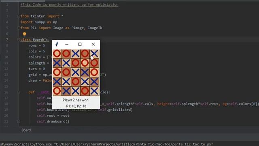Click the X in board row 1, column 5
This screenshot has height=146, width=259.
pyautogui.click(x=94, y=54)
